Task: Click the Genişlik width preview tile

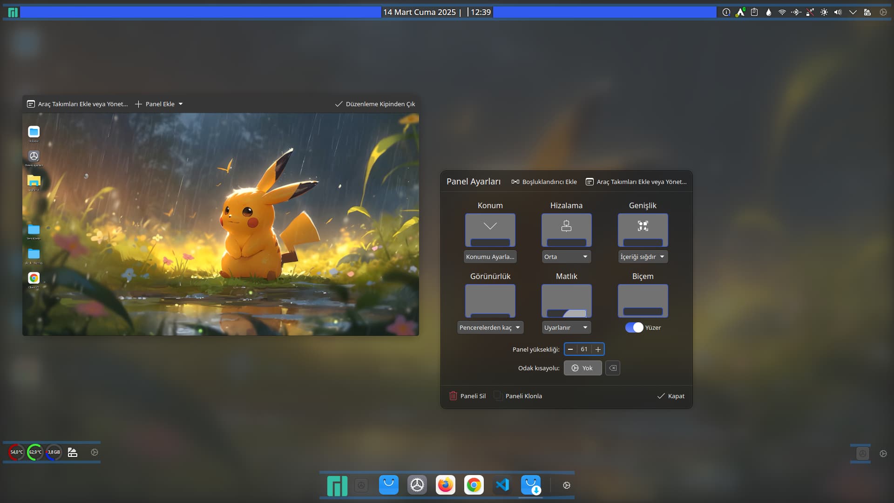Action: pyautogui.click(x=643, y=230)
